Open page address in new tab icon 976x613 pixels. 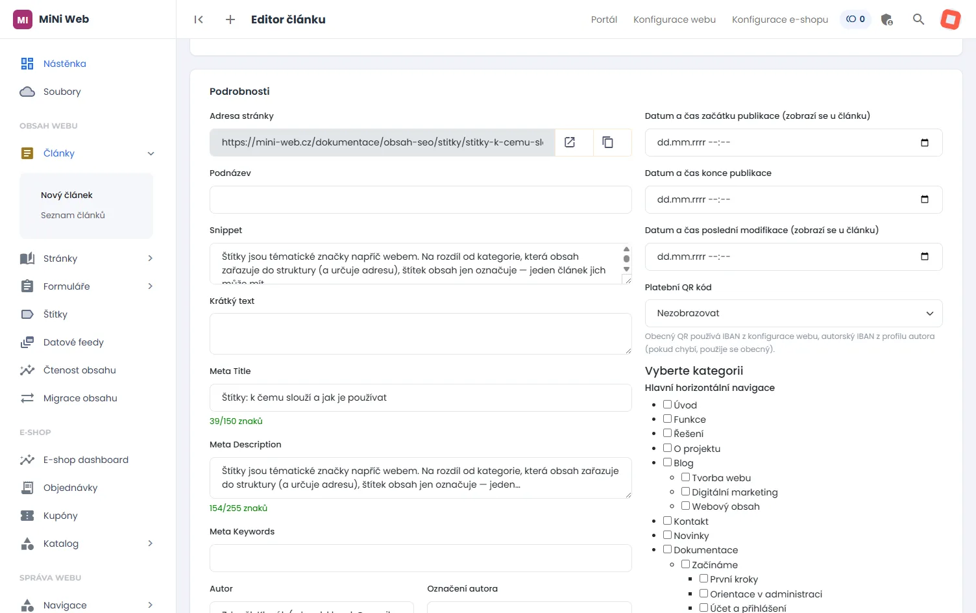point(570,142)
